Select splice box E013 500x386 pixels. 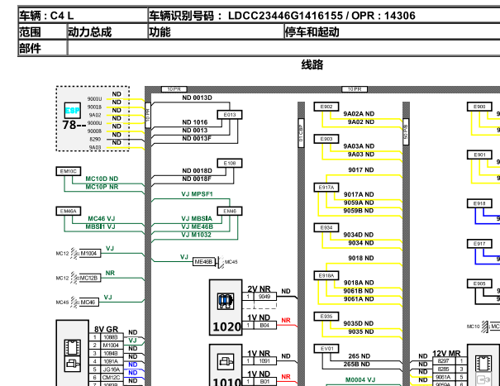230,115
